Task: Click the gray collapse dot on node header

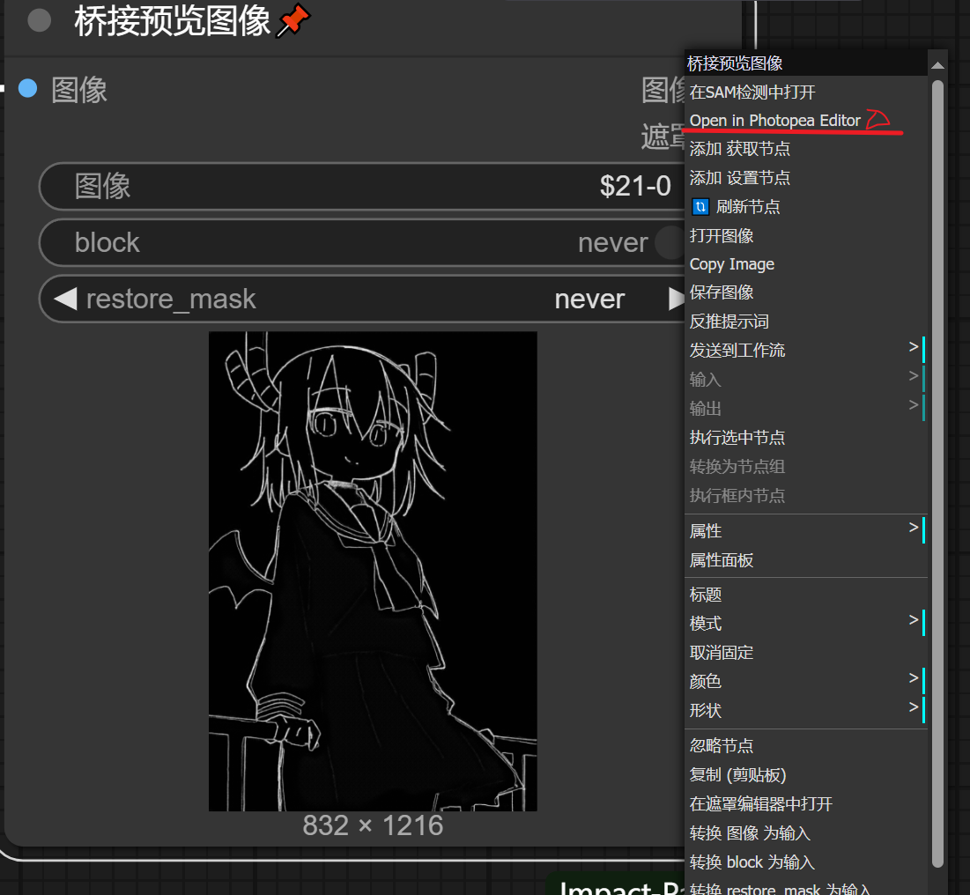Action: tap(39, 20)
